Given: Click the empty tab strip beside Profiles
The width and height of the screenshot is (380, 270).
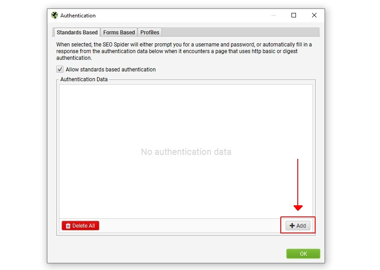Looking at the screenshot, I should coord(241,32).
